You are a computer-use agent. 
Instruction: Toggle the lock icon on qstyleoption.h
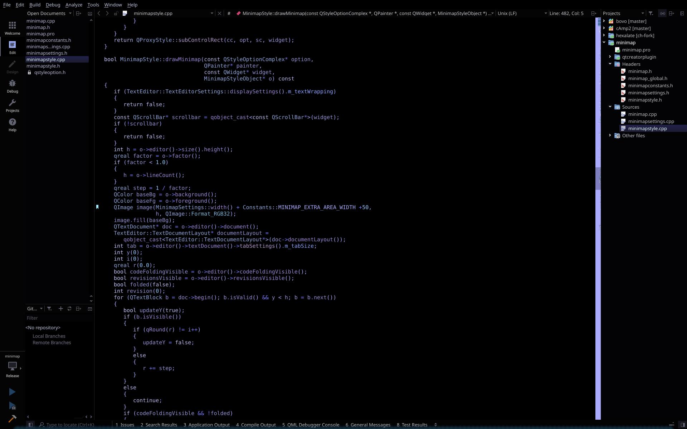pos(30,72)
